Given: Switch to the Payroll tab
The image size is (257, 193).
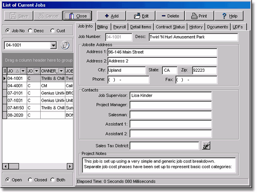Looking at the screenshot, I should tap(119, 27).
